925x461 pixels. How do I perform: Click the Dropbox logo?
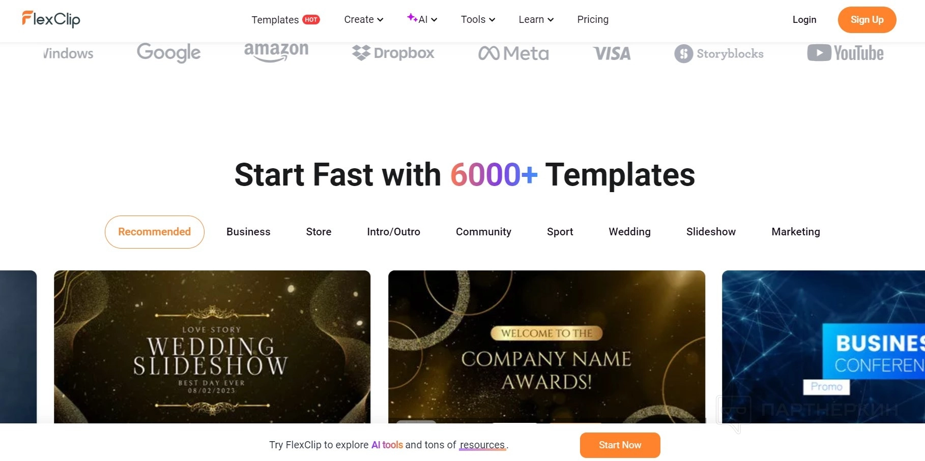[393, 53]
